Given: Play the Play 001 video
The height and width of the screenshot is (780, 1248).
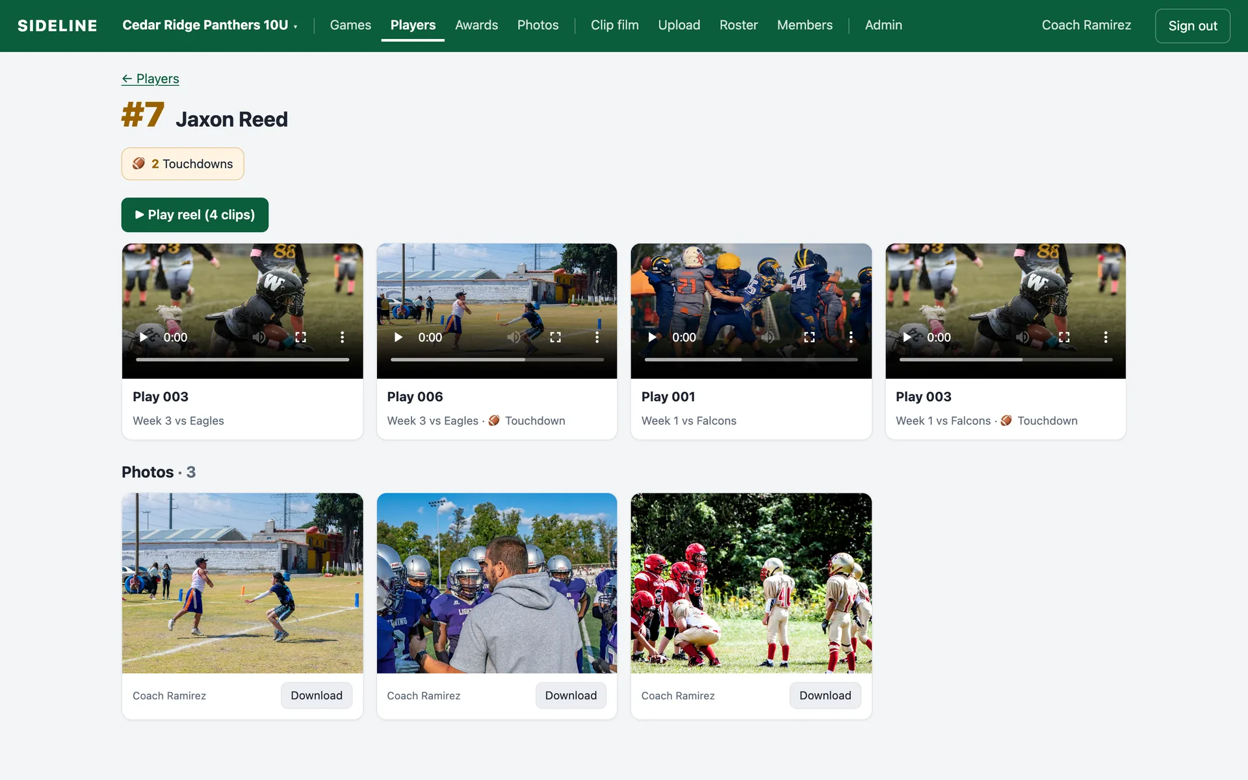Looking at the screenshot, I should tap(653, 337).
